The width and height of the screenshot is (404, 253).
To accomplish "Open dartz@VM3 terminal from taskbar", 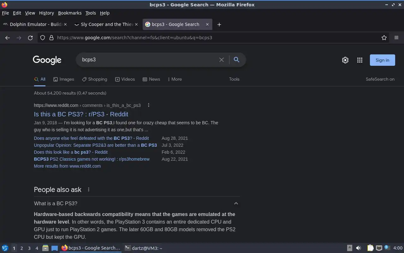I will pyautogui.click(x=144, y=248).
